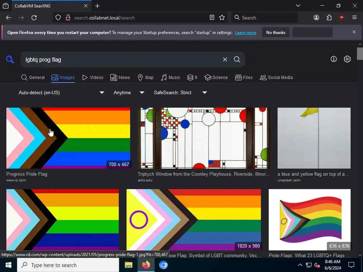Open the Progress Pride Flag 700 x 467 thumbnail

(68, 138)
